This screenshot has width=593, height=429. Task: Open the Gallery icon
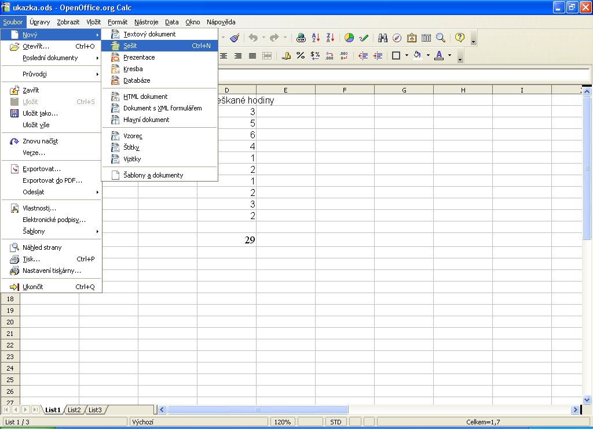click(x=412, y=38)
